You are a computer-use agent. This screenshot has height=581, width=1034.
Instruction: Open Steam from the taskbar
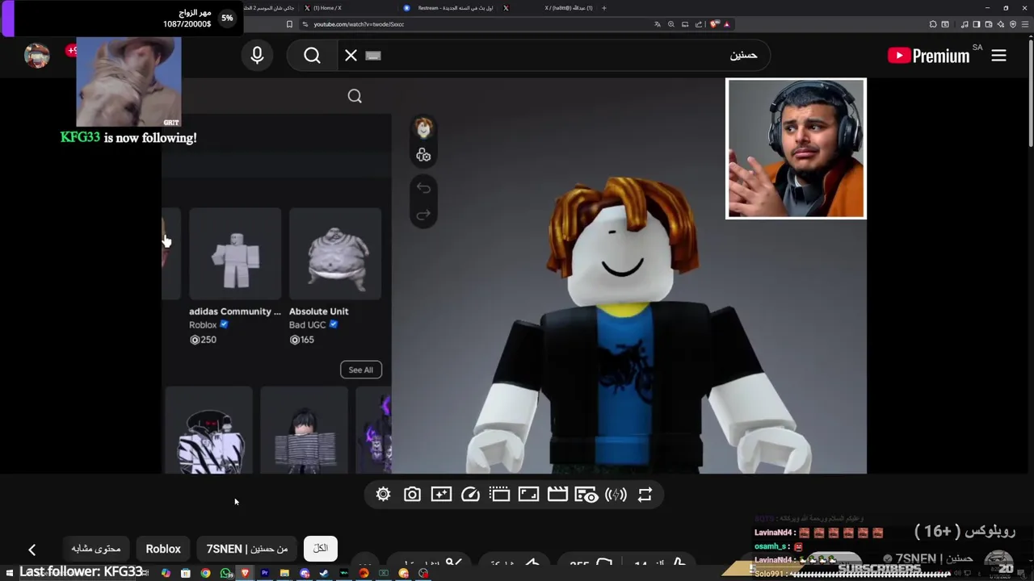[324, 573]
